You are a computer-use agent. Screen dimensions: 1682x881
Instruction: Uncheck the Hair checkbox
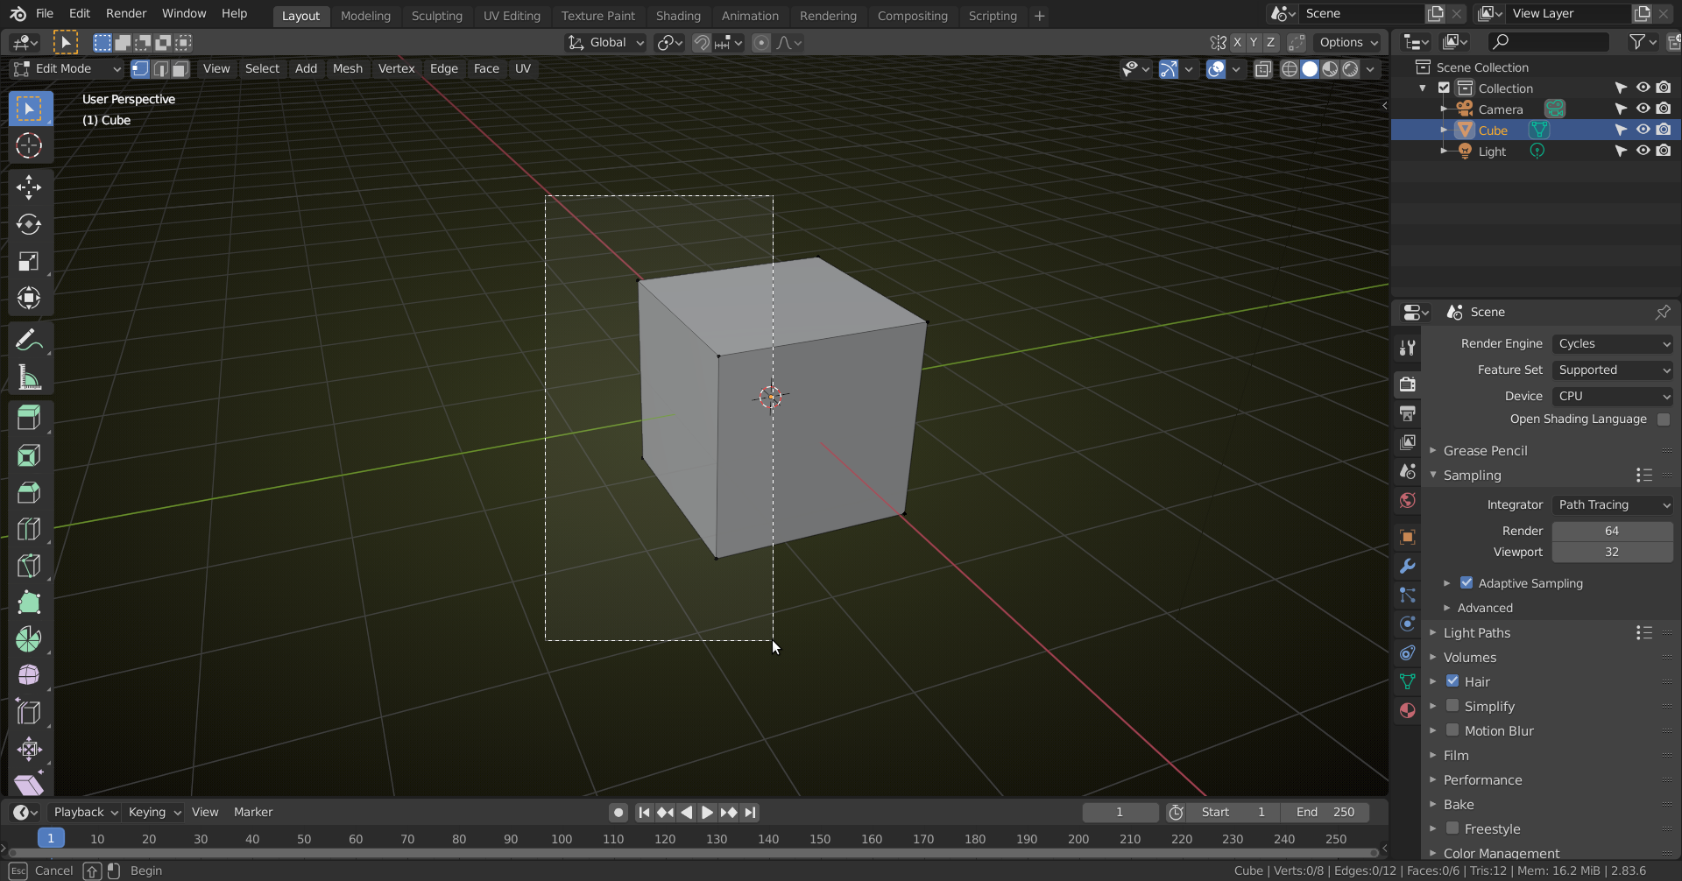(x=1452, y=681)
